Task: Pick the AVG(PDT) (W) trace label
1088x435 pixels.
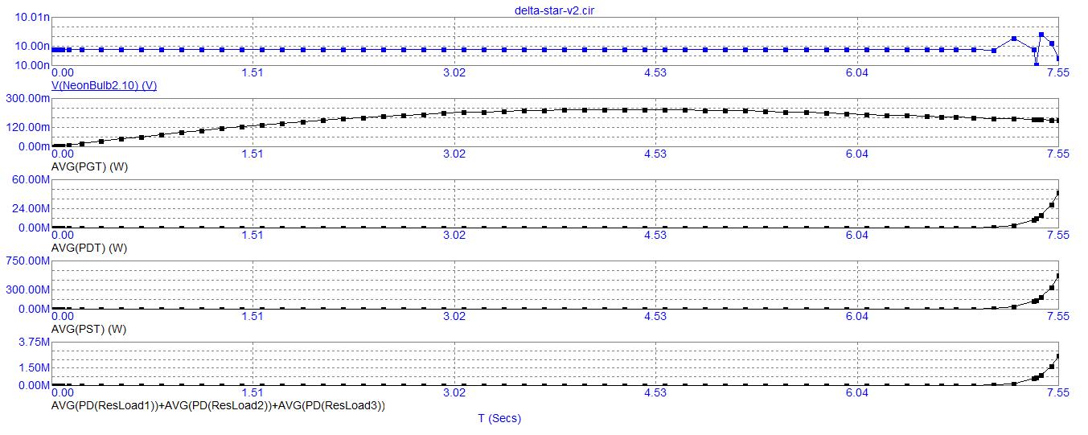Action: [x=88, y=248]
